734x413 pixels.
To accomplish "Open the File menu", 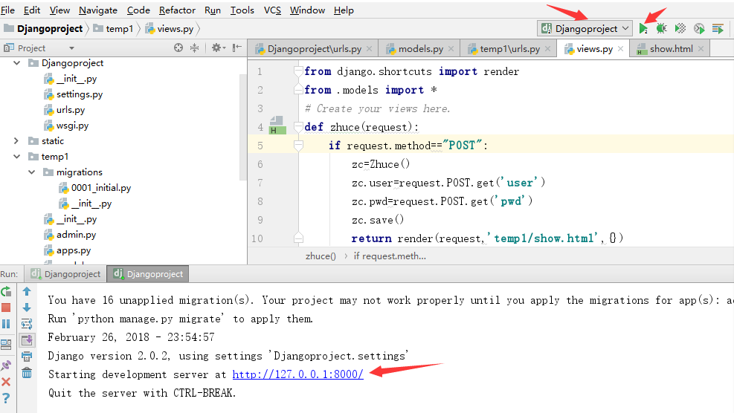I will click(7, 10).
